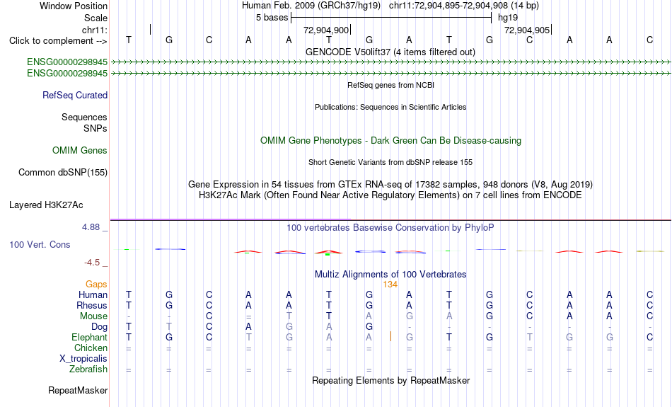Image resolution: width=672 pixels, height=407 pixels.
Task: Click H3K27Ac Mark ENCODE track title
Action: (390, 195)
